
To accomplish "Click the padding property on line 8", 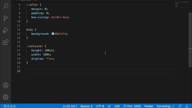I will (x=37, y=13).
